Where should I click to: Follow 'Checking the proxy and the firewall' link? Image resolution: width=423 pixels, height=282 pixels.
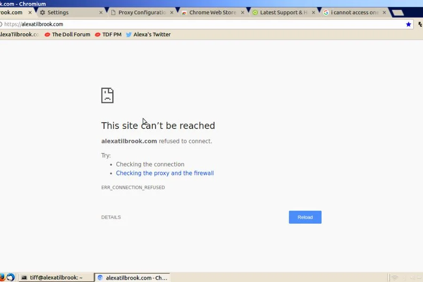coord(164,173)
